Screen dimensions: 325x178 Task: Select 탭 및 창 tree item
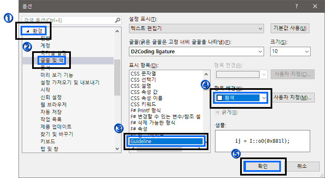(x=49, y=149)
